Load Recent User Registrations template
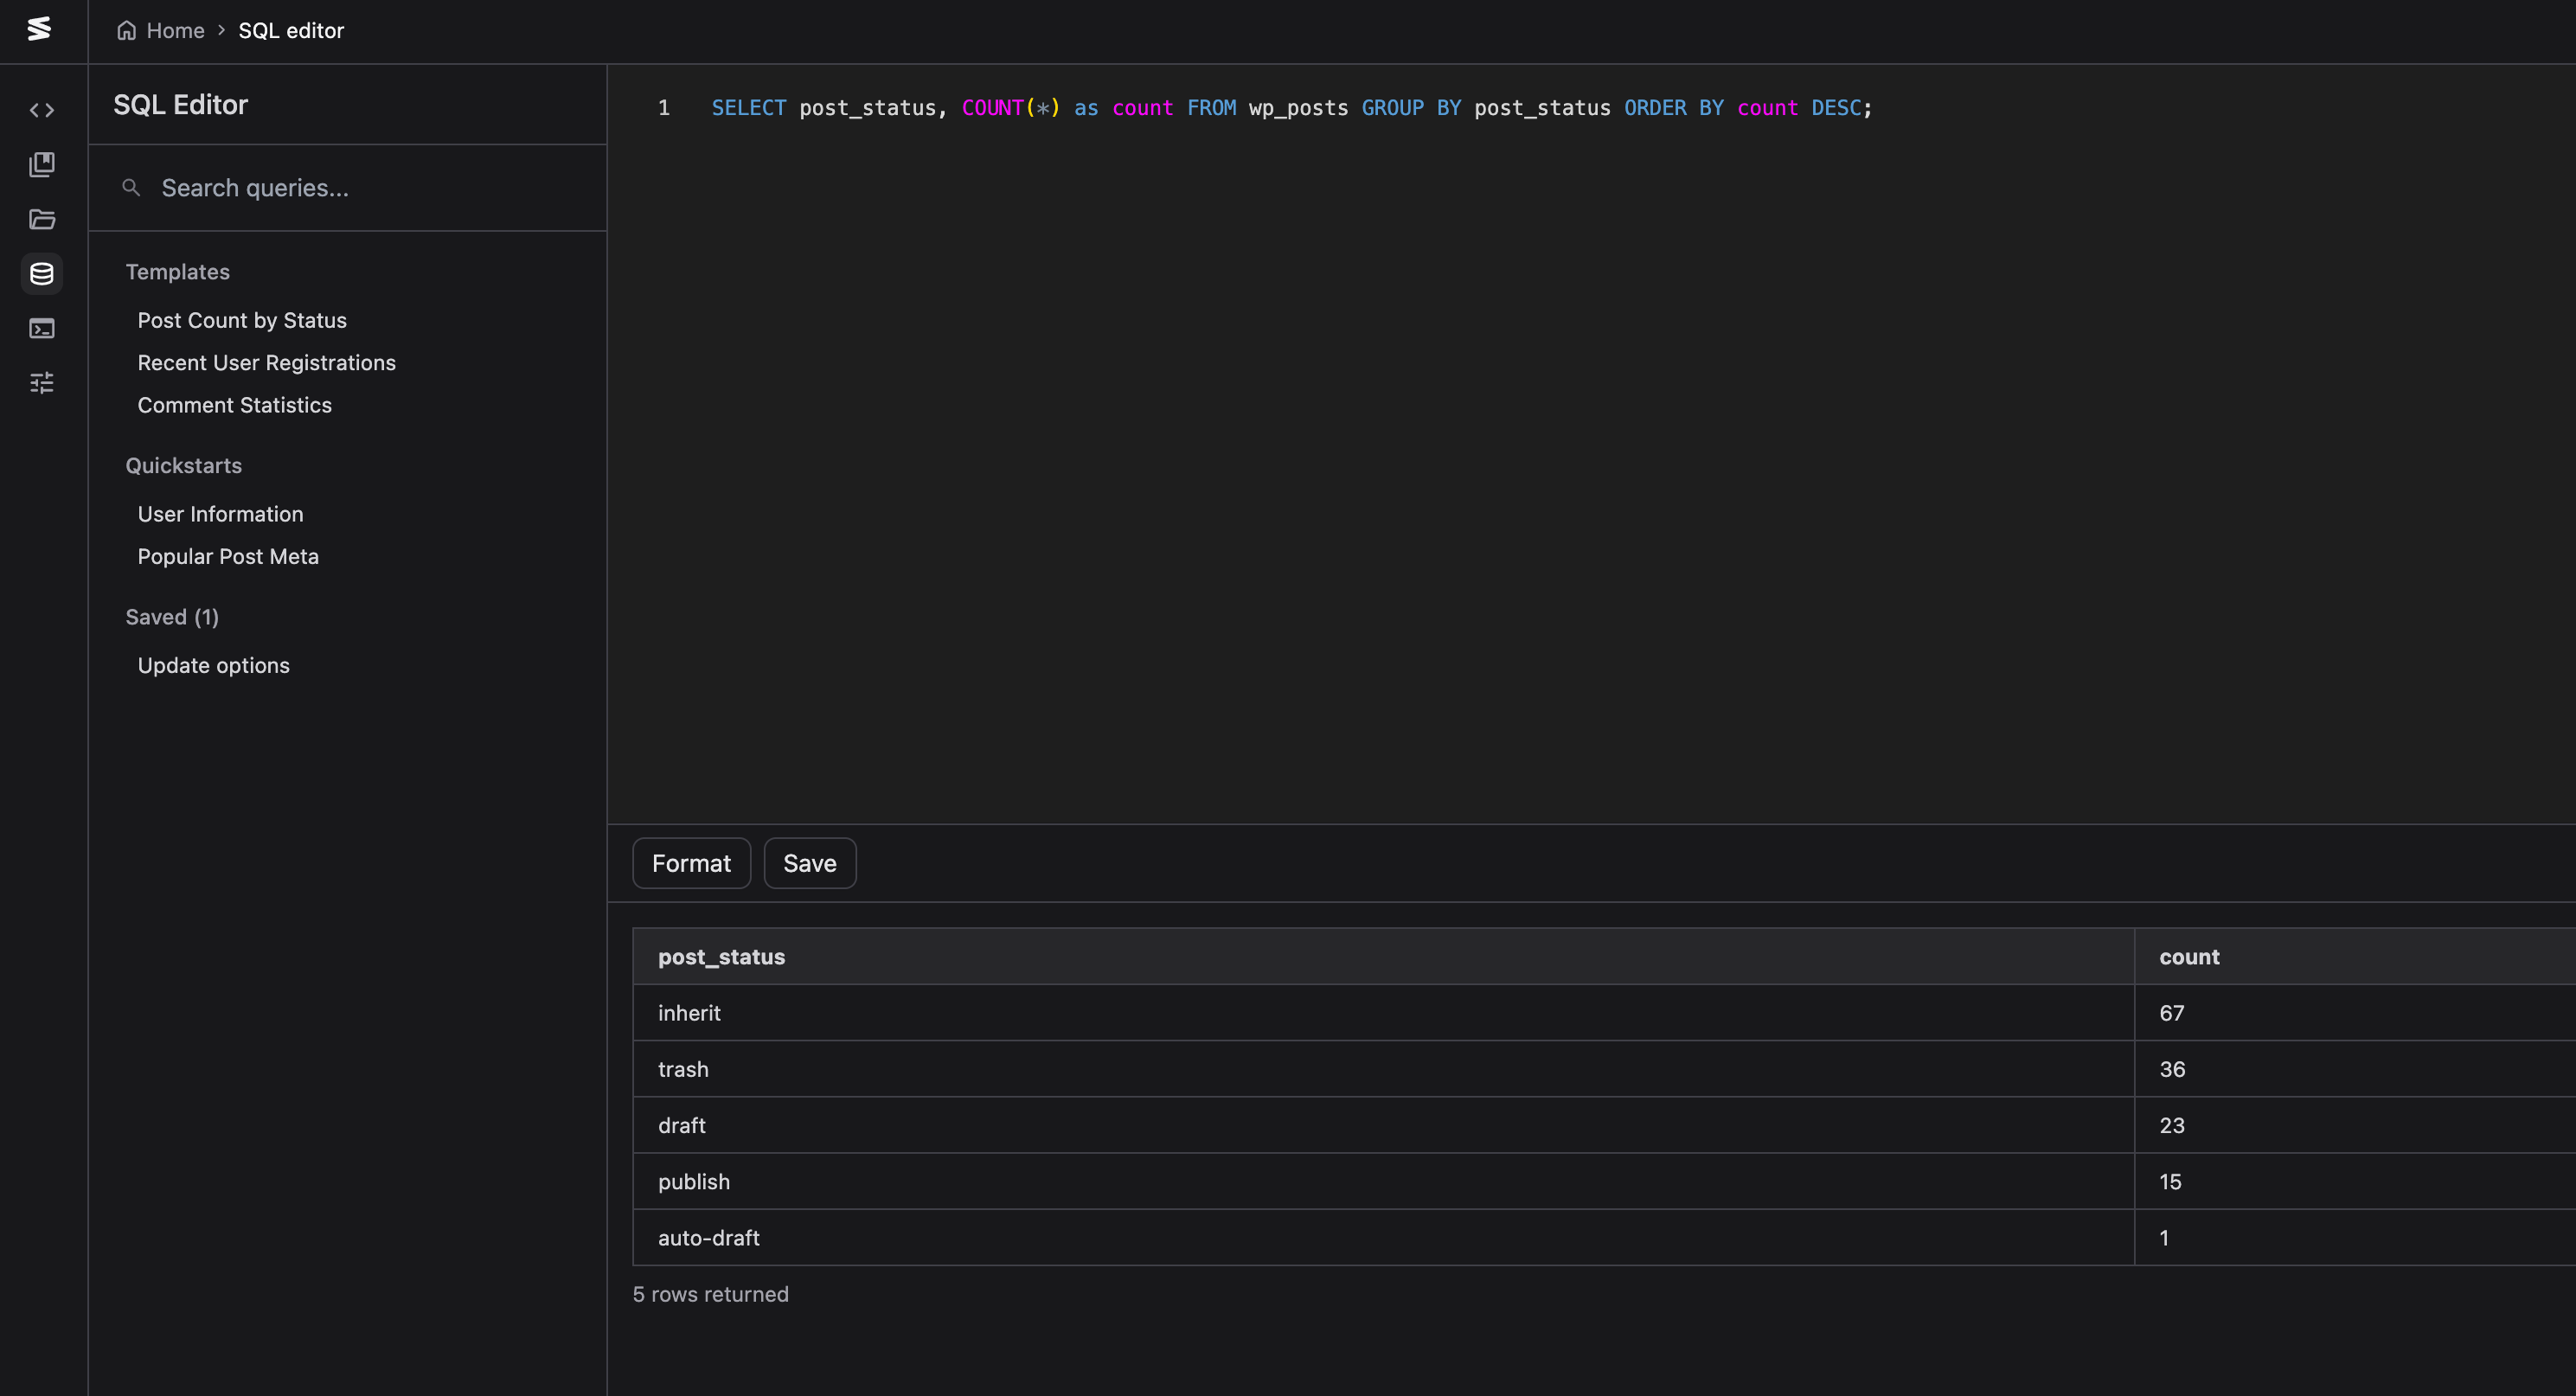2576x1396 pixels. [x=266, y=362]
